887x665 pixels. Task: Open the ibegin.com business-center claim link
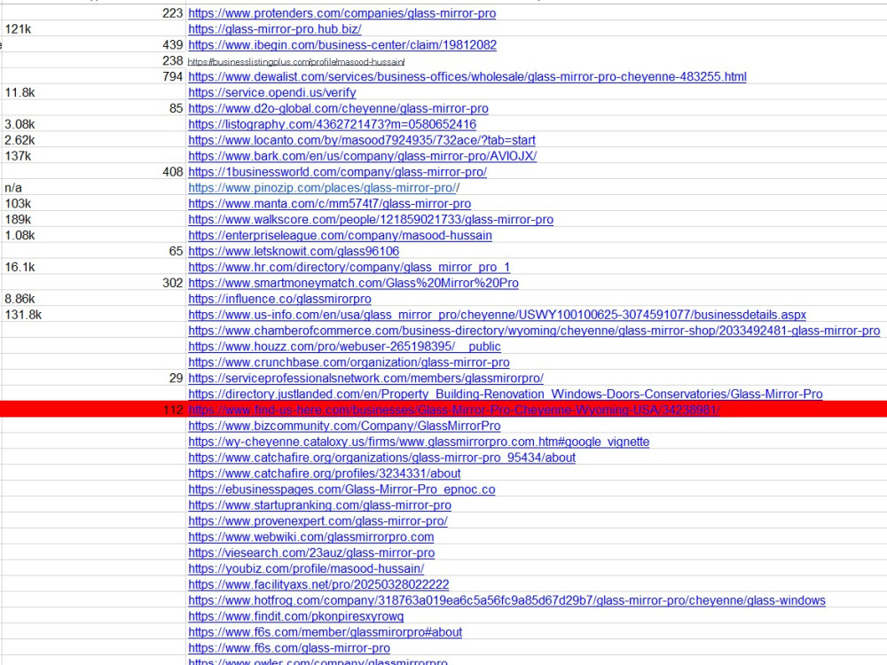tap(342, 44)
